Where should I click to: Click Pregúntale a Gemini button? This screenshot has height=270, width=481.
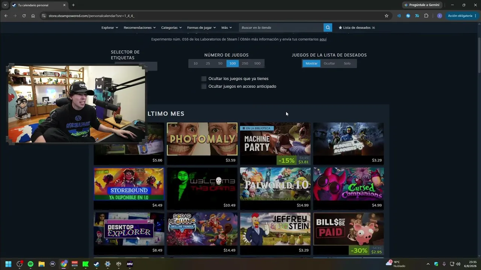[422, 5]
